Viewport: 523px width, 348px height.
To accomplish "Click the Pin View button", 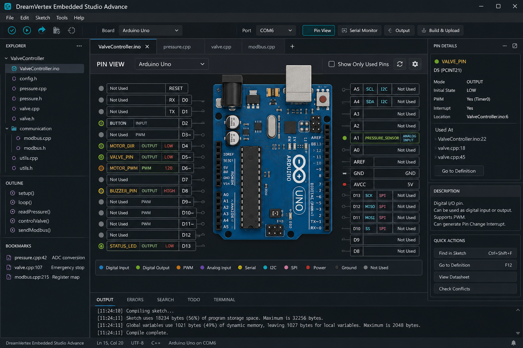I will [x=319, y=30].
